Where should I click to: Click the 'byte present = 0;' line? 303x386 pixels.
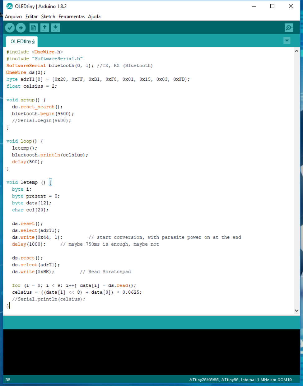[x=36, y=196]
